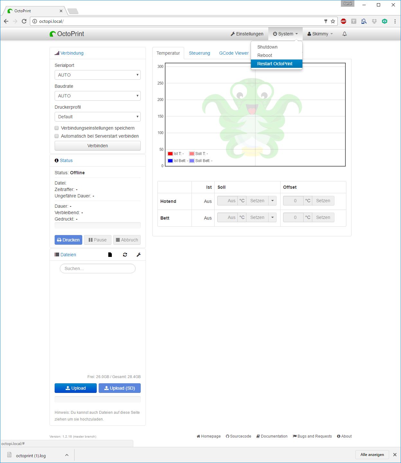Open the Baudrate dropdown
The height and width of the screenshot is (463, 401).
pos(98,96)
